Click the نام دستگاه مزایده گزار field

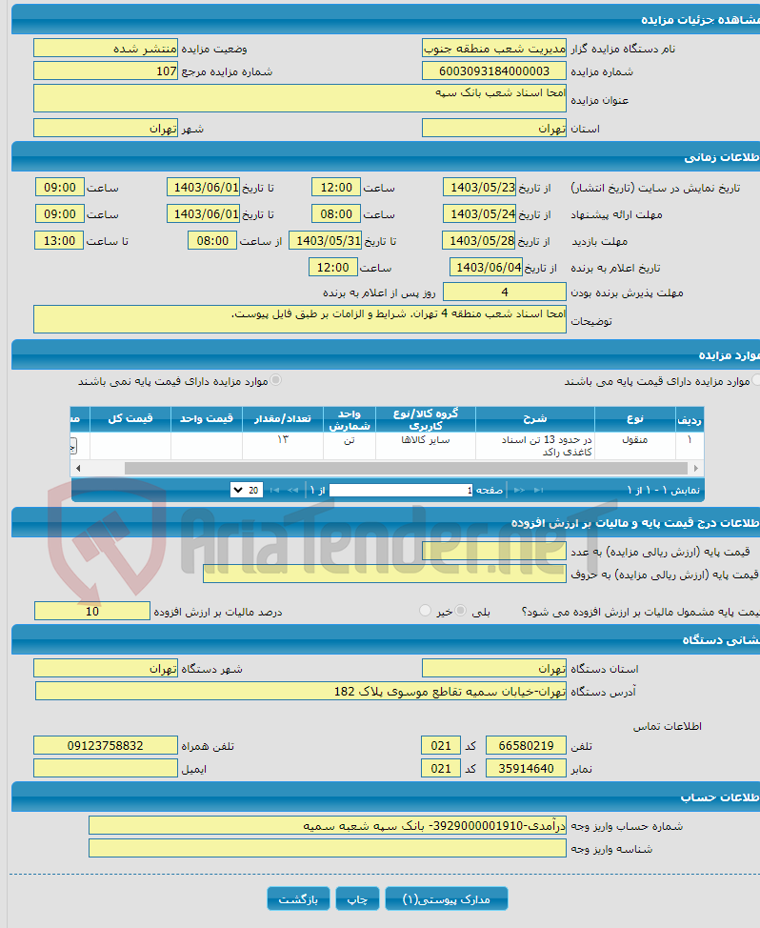[x=494, y=48]
